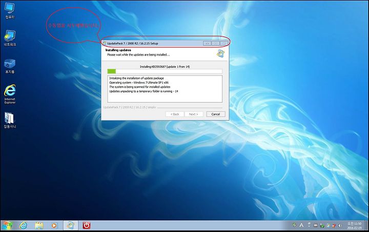Open the 컴퓨터 desktop icon
The image size is (369, 232).
10,11
